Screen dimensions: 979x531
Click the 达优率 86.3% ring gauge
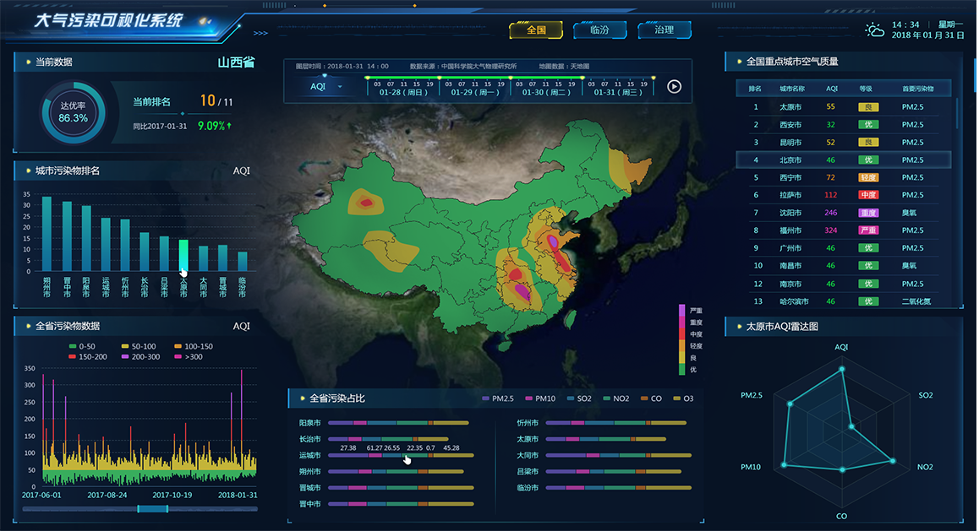pyautogui.click(x=74, y=112)
